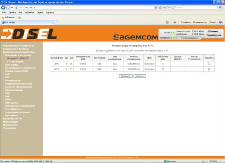This screenshot has width=225, height=163.
Task: Open Интерфейс 2-го уровня in sidebar
Action: coord(18,55)
